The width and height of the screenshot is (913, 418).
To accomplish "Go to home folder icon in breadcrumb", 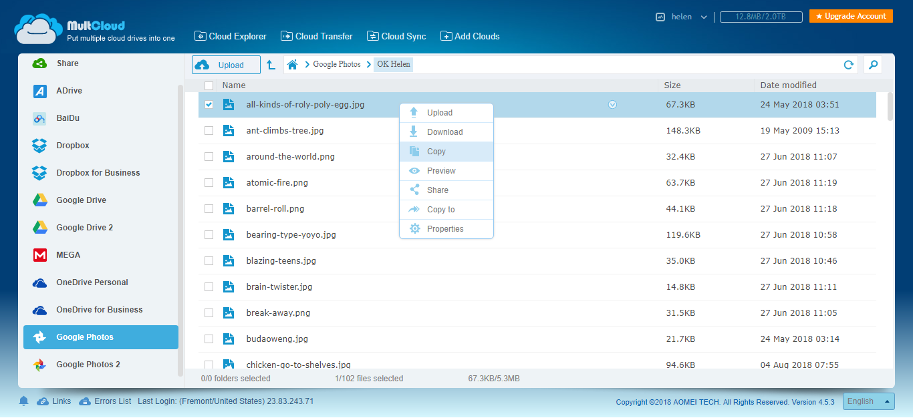I will (292, 65).
